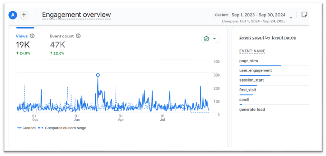Click the solid line Custom legend item
This screenshot has height=156, width=326.
coord(27,128)
